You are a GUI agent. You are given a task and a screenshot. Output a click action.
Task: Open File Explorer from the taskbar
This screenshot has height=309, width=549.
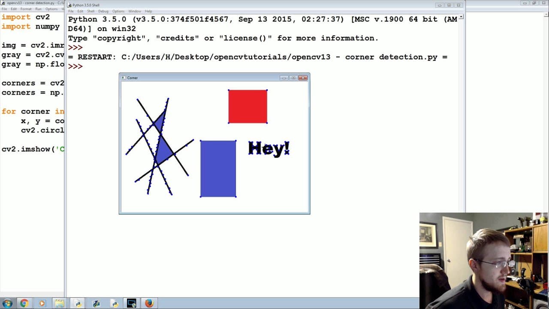[x=60, y=303]
